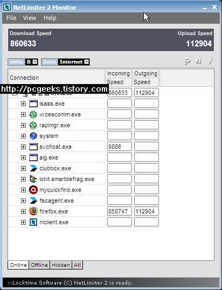The image size is (222, 290).
Task: Click the iobit smartdefrag.exe icon
Action: coord(33,179)
